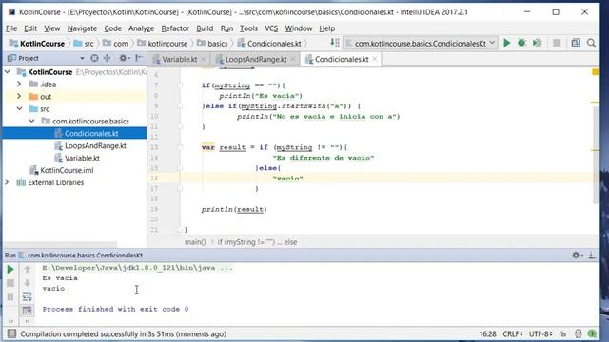This screenshot has width=609, height=342.
Task: Click the inspector Hector icon in status bar
Action: click(578, 333)
